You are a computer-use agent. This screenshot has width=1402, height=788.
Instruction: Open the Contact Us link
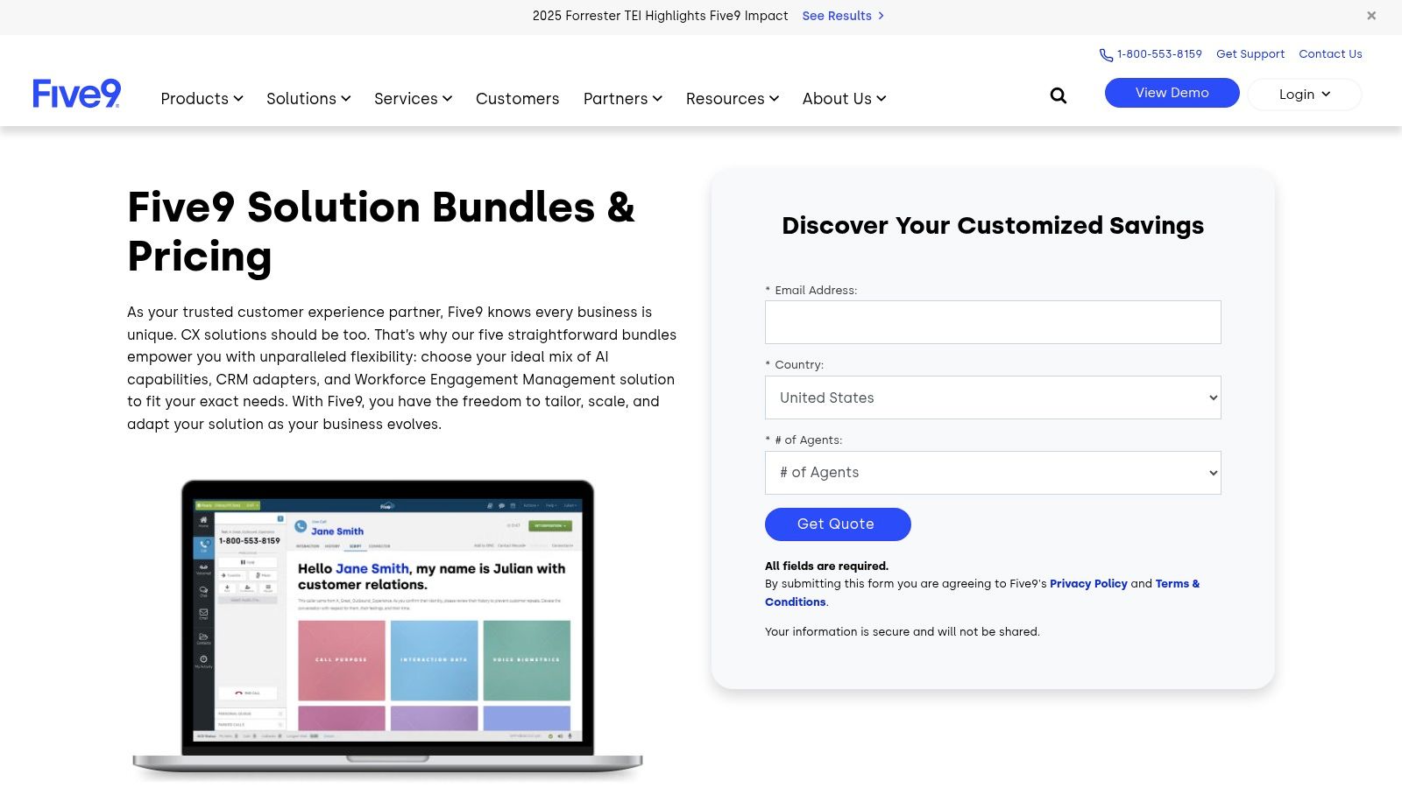(1330, 54)
